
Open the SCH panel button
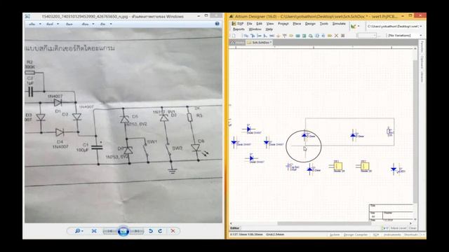pos(376,234)
